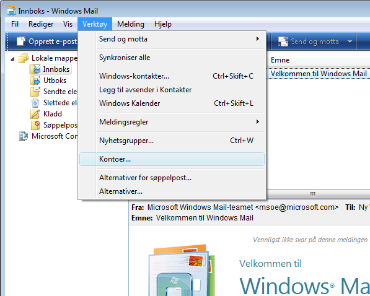Click the Utboks folder icon

[35, 81]
